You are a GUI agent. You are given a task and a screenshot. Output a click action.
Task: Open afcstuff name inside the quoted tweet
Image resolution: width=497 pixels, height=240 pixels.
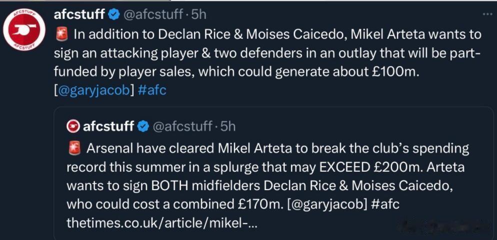tap(108, 126)
